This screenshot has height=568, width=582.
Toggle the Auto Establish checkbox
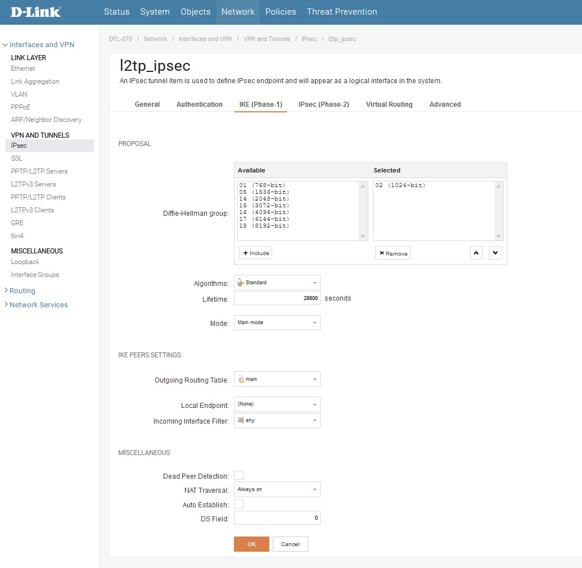[239, 505]
